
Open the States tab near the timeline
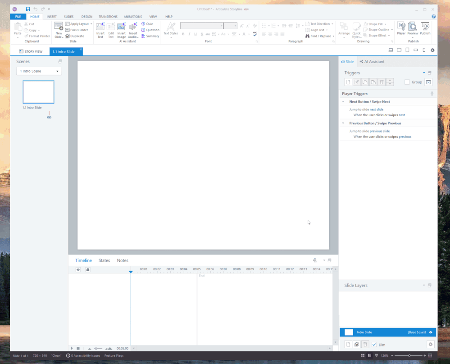[x=104, y=260]
